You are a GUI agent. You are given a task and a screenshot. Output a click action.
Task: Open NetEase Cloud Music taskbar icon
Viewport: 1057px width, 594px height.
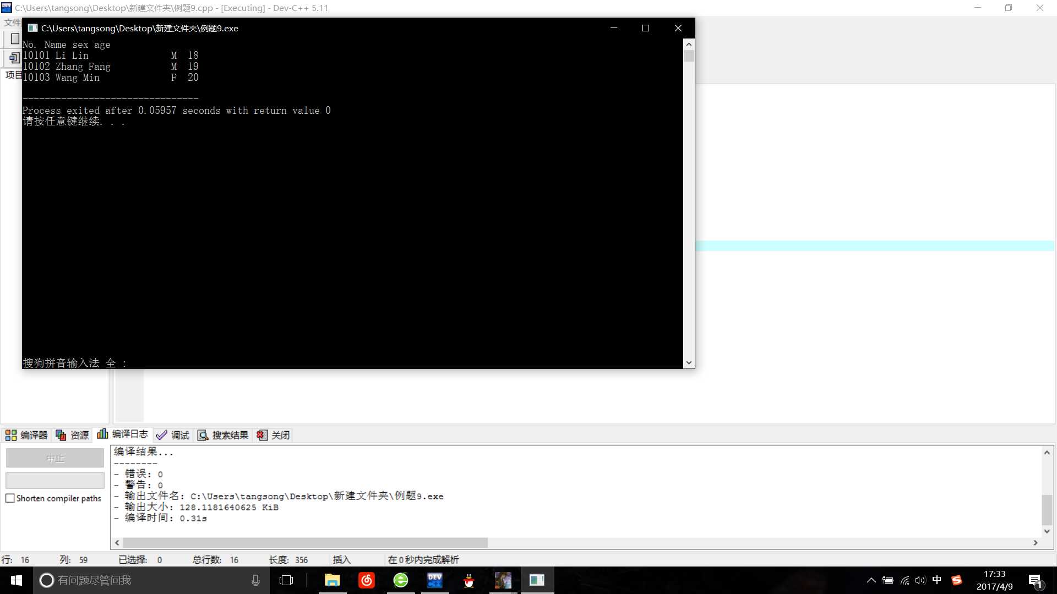367,580
